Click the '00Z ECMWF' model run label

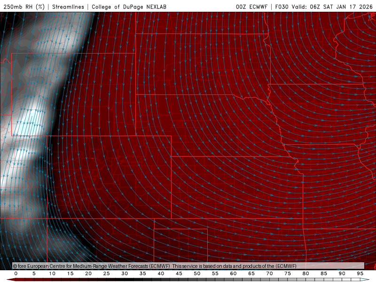click(x=251, y=7)
